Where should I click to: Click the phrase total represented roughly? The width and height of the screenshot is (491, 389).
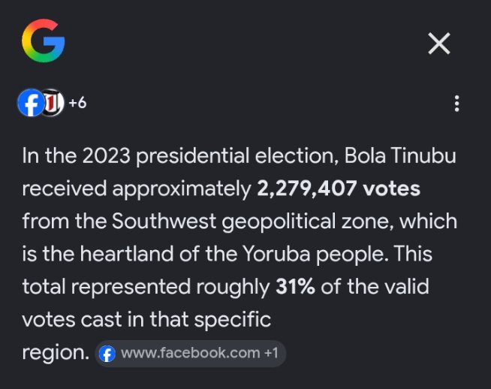click(146, 287)
